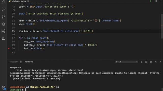The height and width of the screenshot is (91, 163).
Task: Open the Explorer files view
Action: [x=3, y=2]
